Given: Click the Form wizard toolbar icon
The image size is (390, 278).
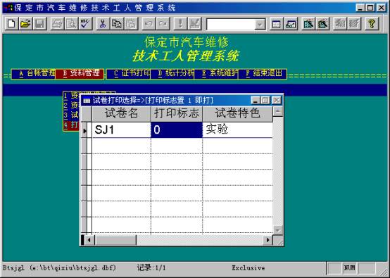Looking at the screenshot, I should (x=308, y=24).
